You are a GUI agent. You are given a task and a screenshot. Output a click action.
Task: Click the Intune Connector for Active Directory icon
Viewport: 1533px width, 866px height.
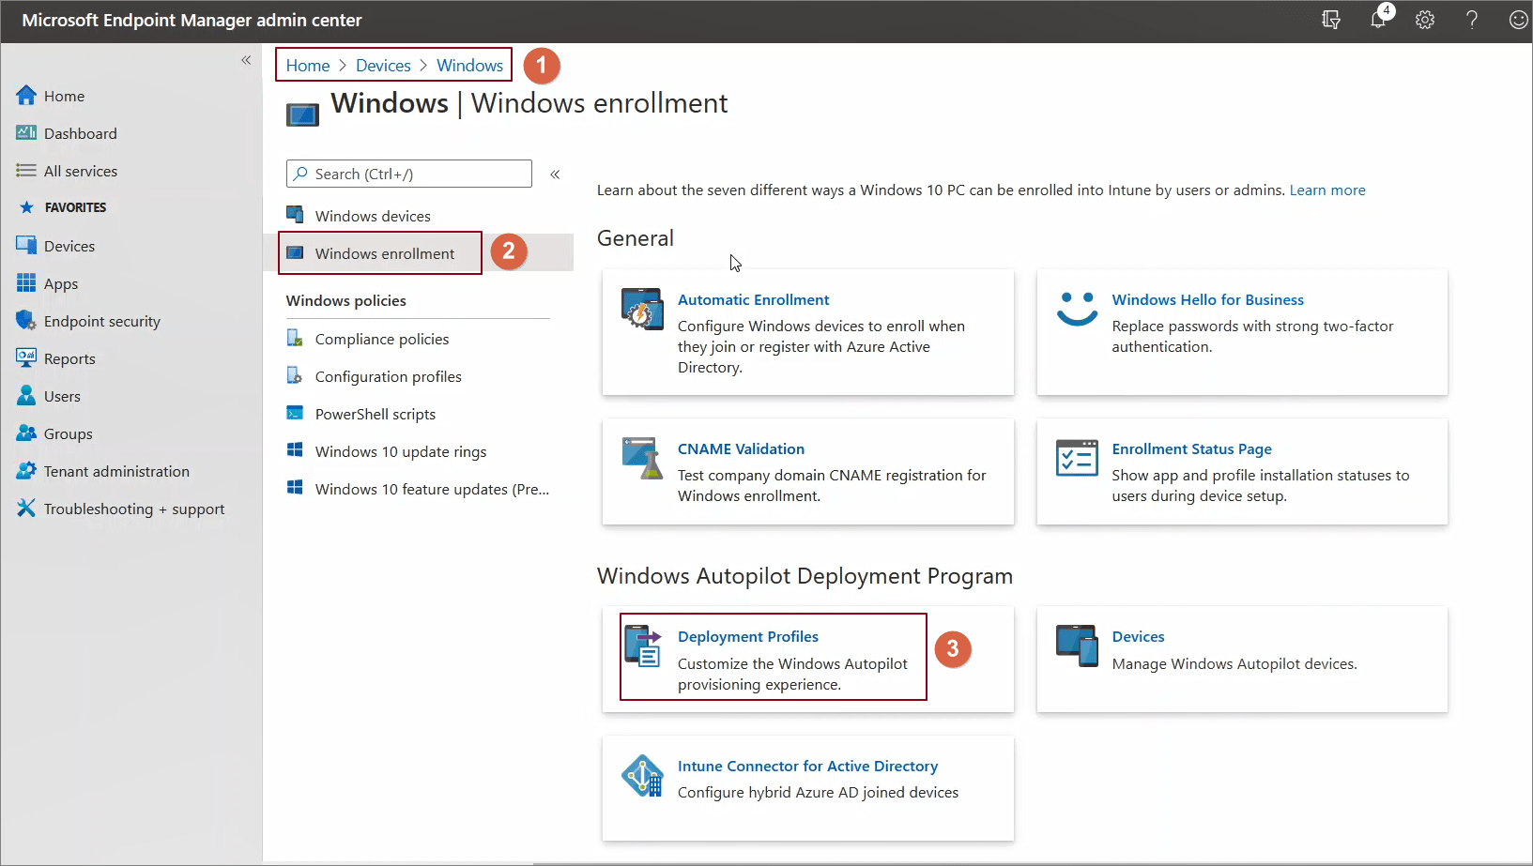pyautogui.click(x=642, y=776)
